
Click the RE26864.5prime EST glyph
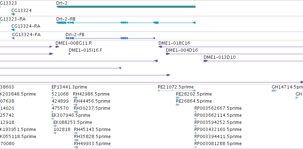point(178,105)
